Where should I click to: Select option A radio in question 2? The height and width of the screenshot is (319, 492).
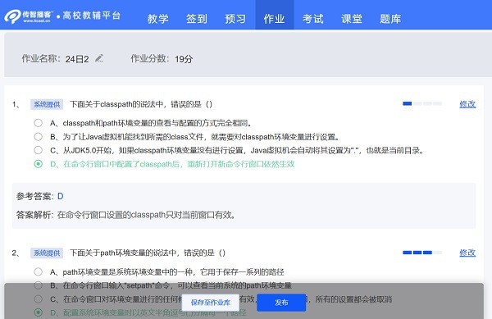[39, 271]
